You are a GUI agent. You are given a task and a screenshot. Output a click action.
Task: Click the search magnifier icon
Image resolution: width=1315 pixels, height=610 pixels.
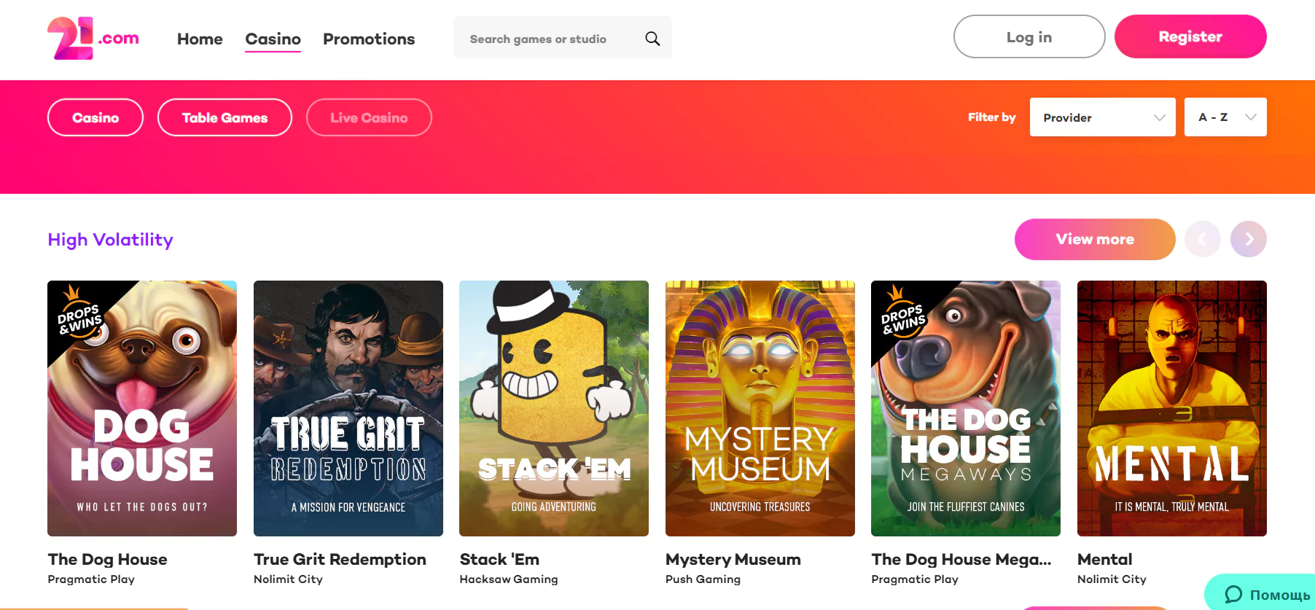[x=652, y=39]
